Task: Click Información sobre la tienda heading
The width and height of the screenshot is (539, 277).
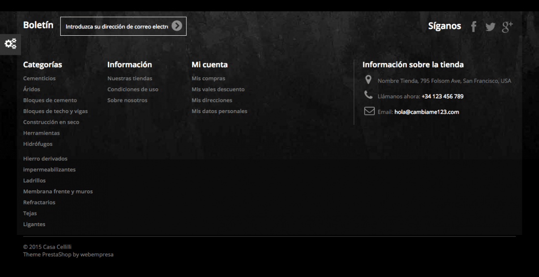Action: click(x=413, y=65)
